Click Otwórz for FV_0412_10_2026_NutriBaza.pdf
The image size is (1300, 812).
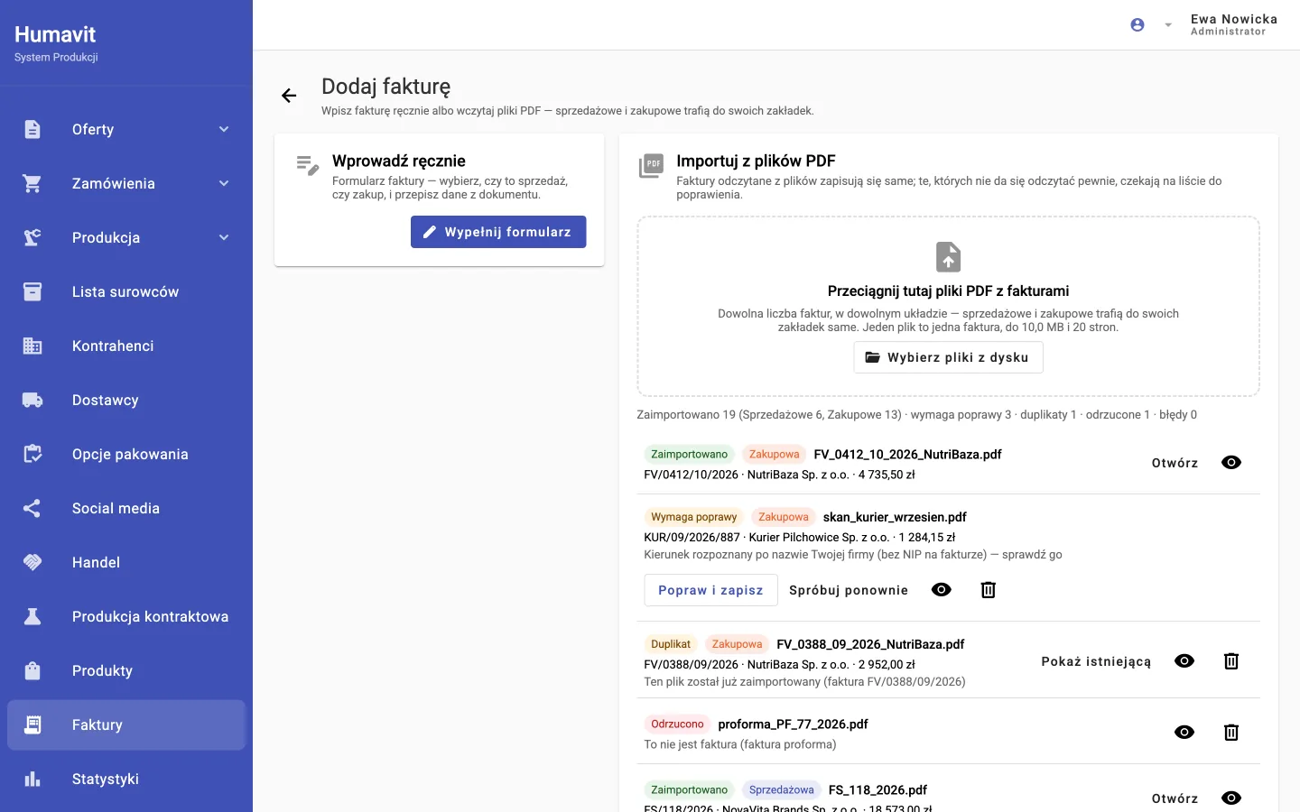1175,463
